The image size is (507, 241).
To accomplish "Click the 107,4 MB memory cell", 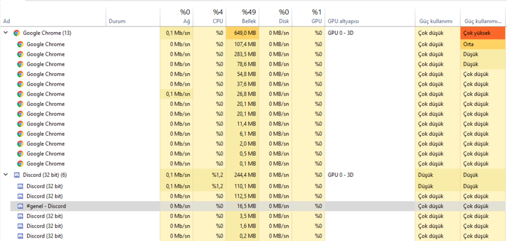I will pyautogui.click(x=242, y=44).
